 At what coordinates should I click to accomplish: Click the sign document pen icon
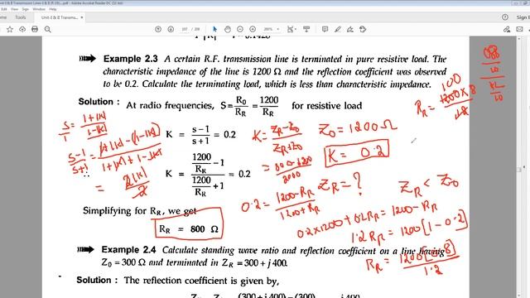point(350,30)
